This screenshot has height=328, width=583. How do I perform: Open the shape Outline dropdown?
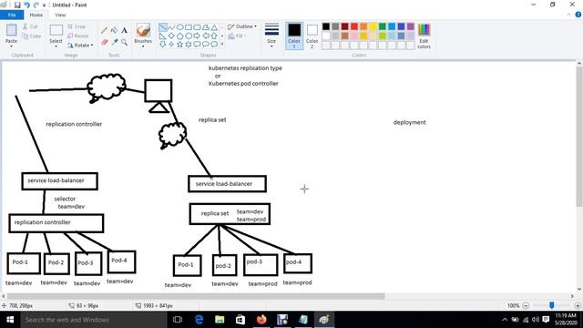(x=242, y=26)
